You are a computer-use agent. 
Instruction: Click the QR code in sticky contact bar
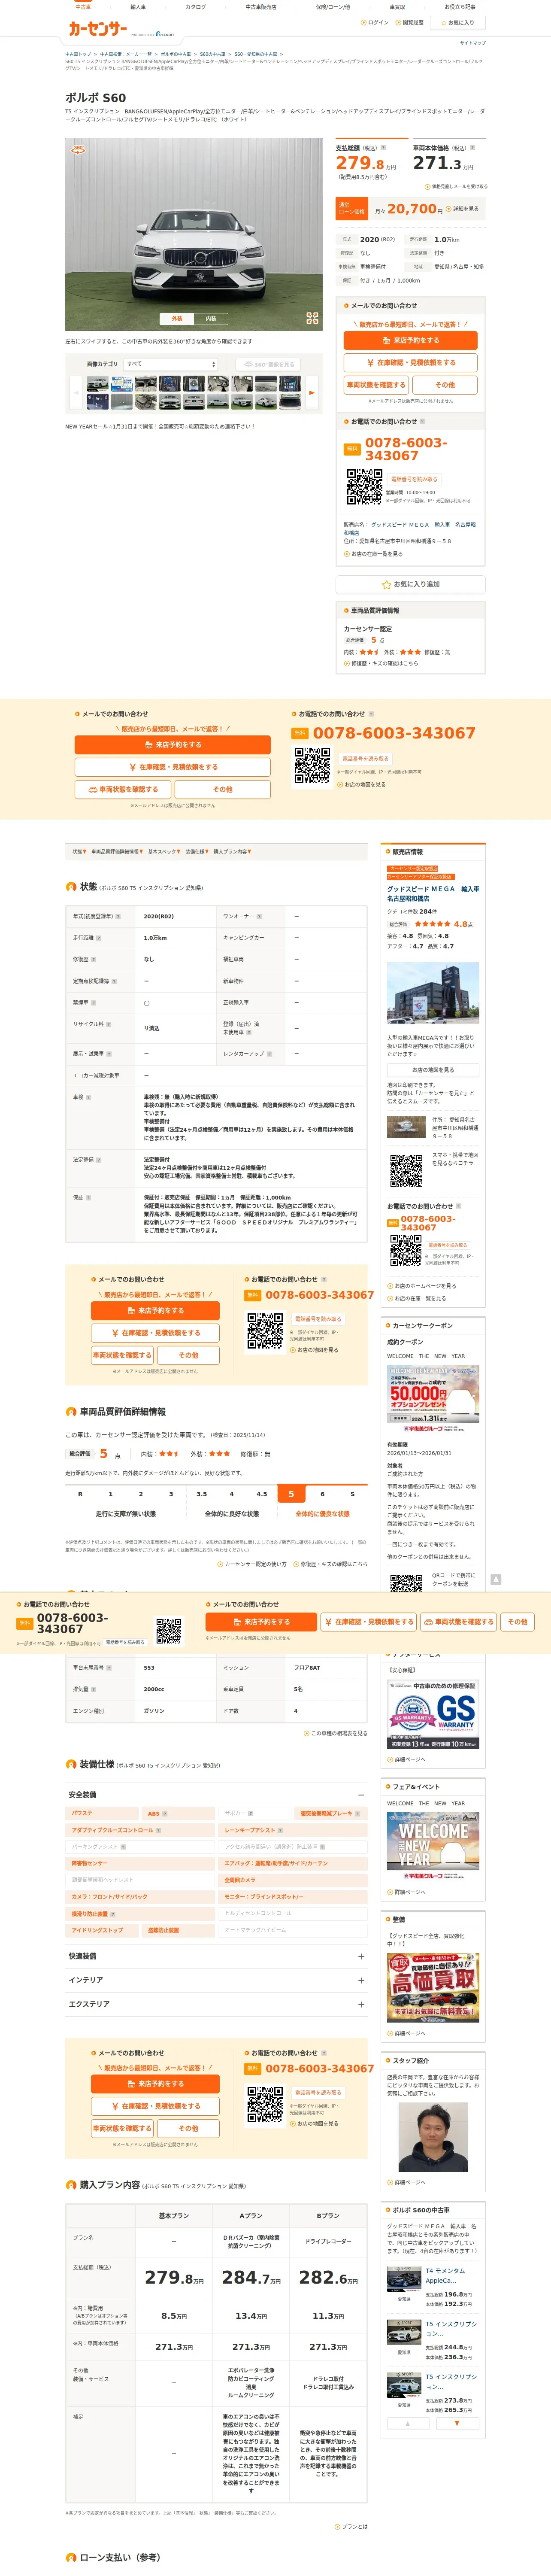pyautogui.click(x=169, y=1631)
